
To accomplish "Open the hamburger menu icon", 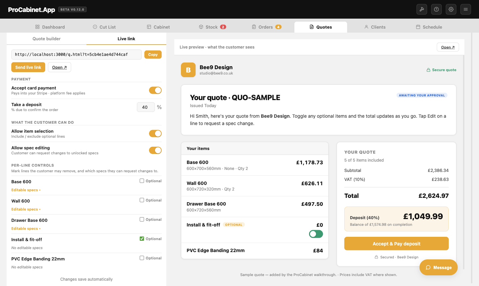I will tap(466, 9).
